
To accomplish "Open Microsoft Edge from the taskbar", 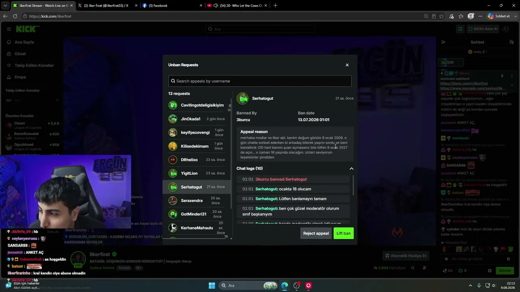I will coord(285,286).
